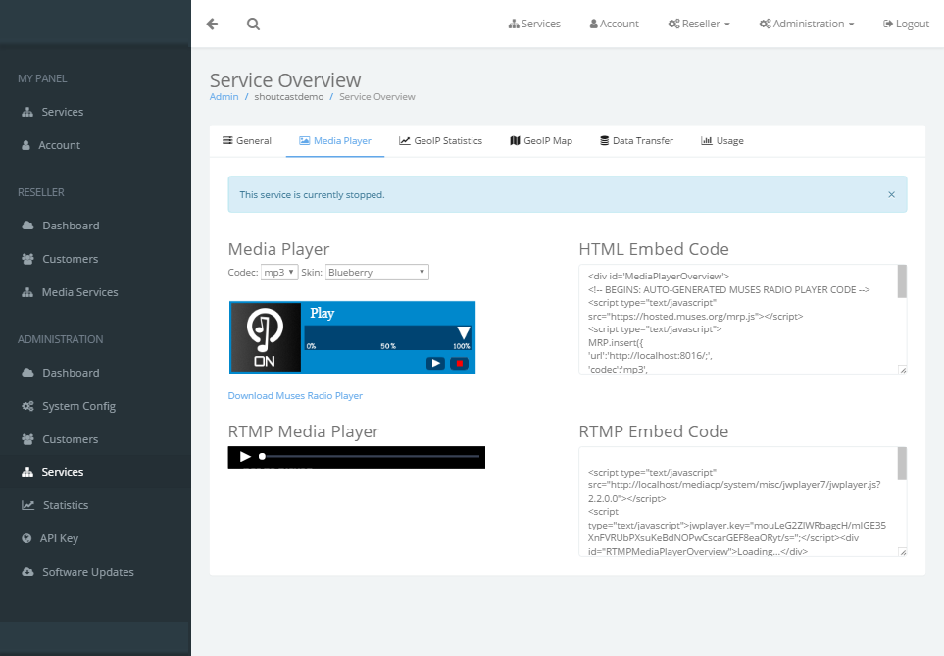Click the RTMP Embed Code resize handle

[x=903, y=552]
